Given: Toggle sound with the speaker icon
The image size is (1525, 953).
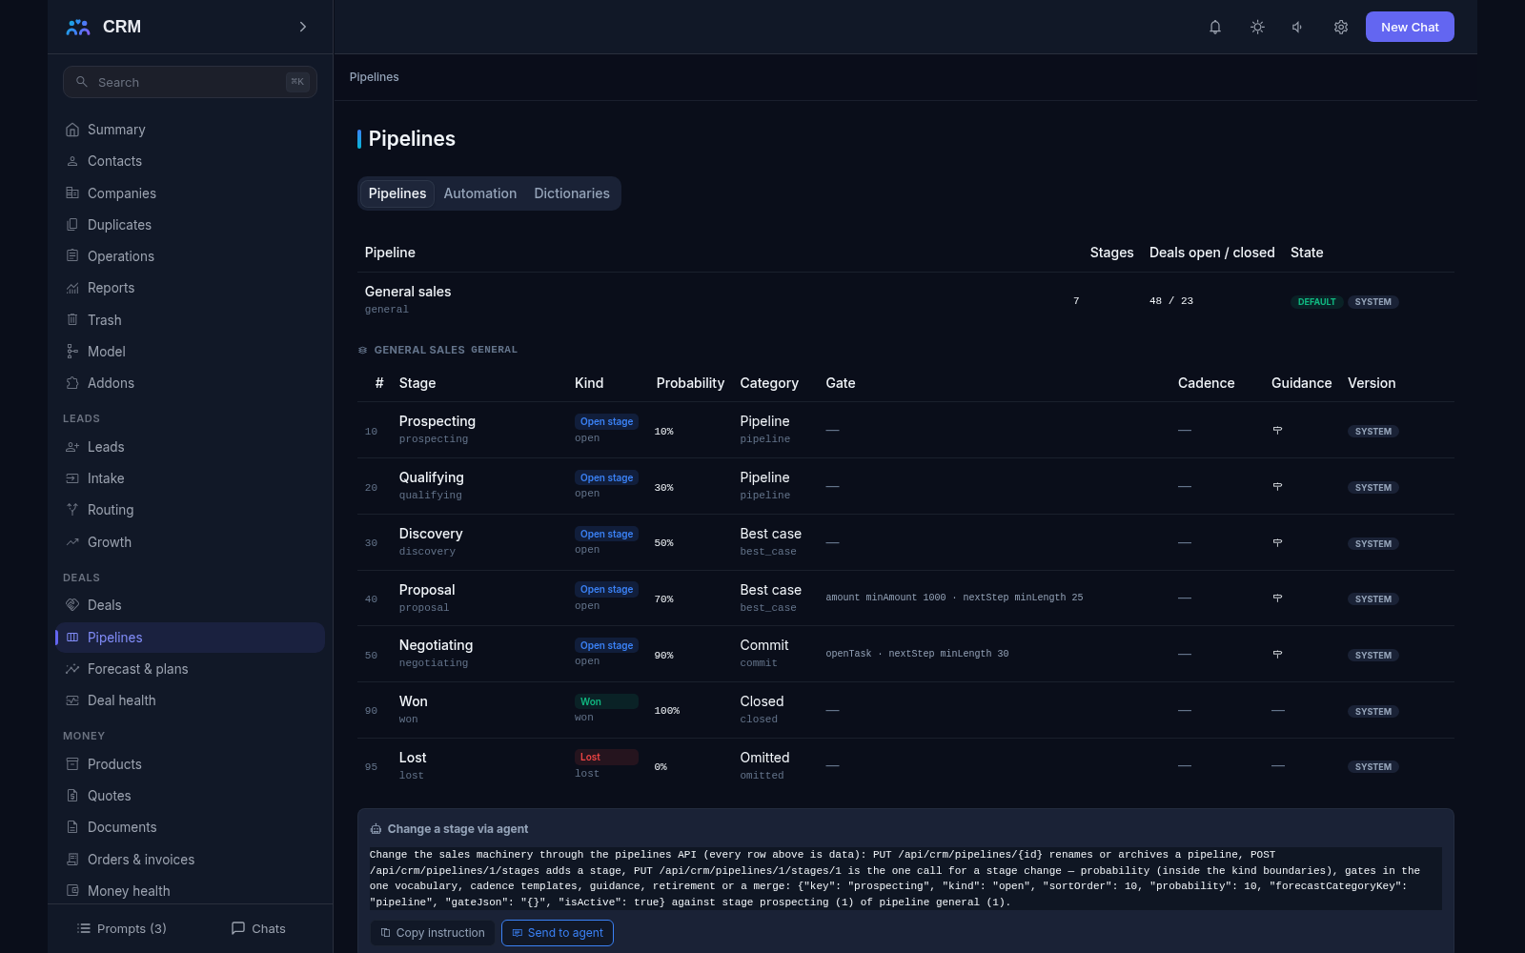Looking at the screenshot, I should (1298, 27).
